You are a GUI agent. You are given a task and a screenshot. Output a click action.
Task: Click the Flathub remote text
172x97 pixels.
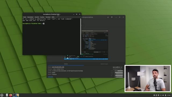(54, 74)
